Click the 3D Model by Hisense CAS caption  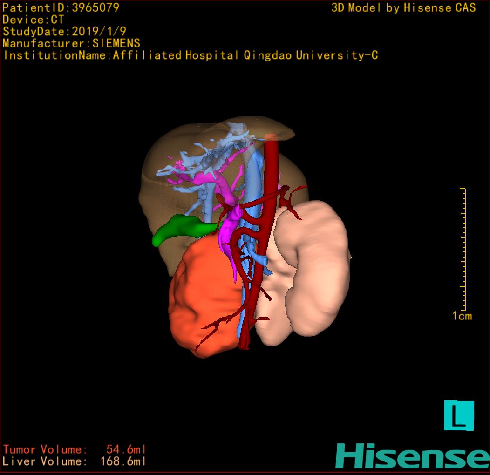tap(403, 8)
